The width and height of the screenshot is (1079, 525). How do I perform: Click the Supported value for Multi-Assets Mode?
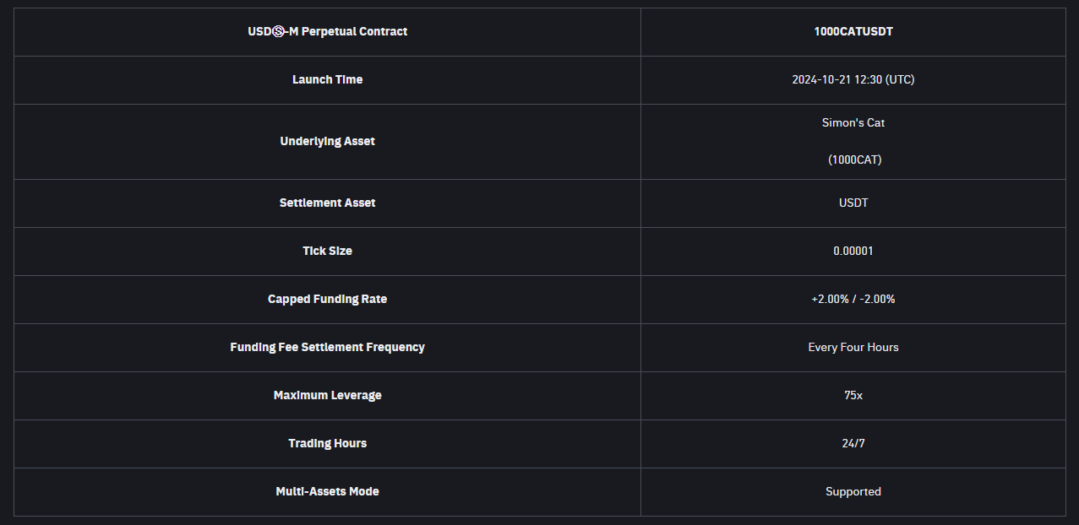tap(853, 492)
